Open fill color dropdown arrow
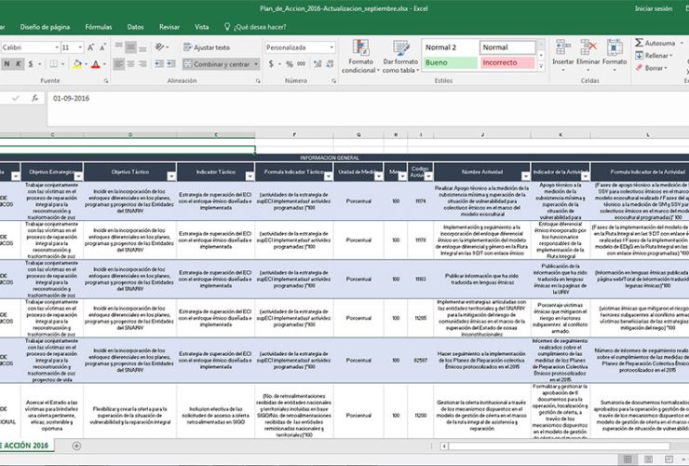689x466 pixels. (86, 64)
